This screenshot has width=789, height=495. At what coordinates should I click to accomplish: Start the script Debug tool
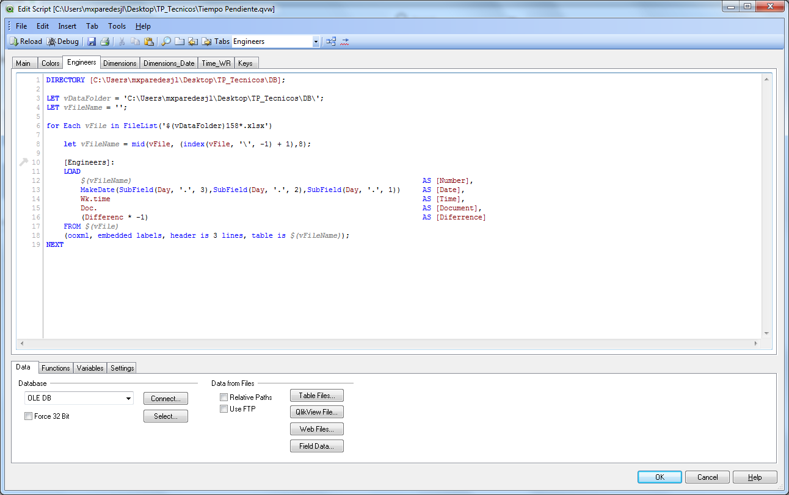point(63,41)
